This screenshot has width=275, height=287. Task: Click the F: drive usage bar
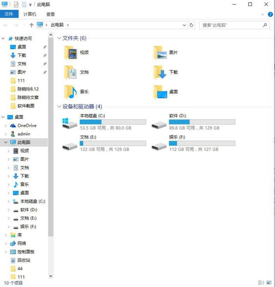[x=202, y=143]
